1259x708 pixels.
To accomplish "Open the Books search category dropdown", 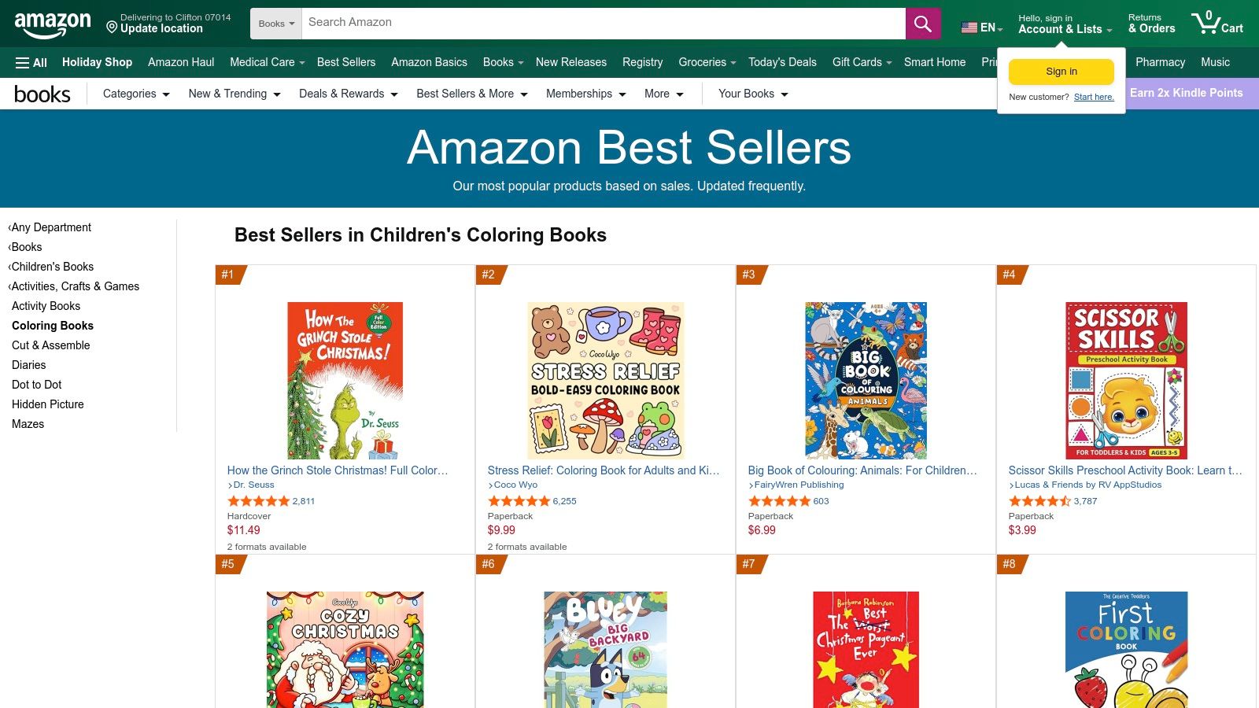I will (x=275, y=23).
